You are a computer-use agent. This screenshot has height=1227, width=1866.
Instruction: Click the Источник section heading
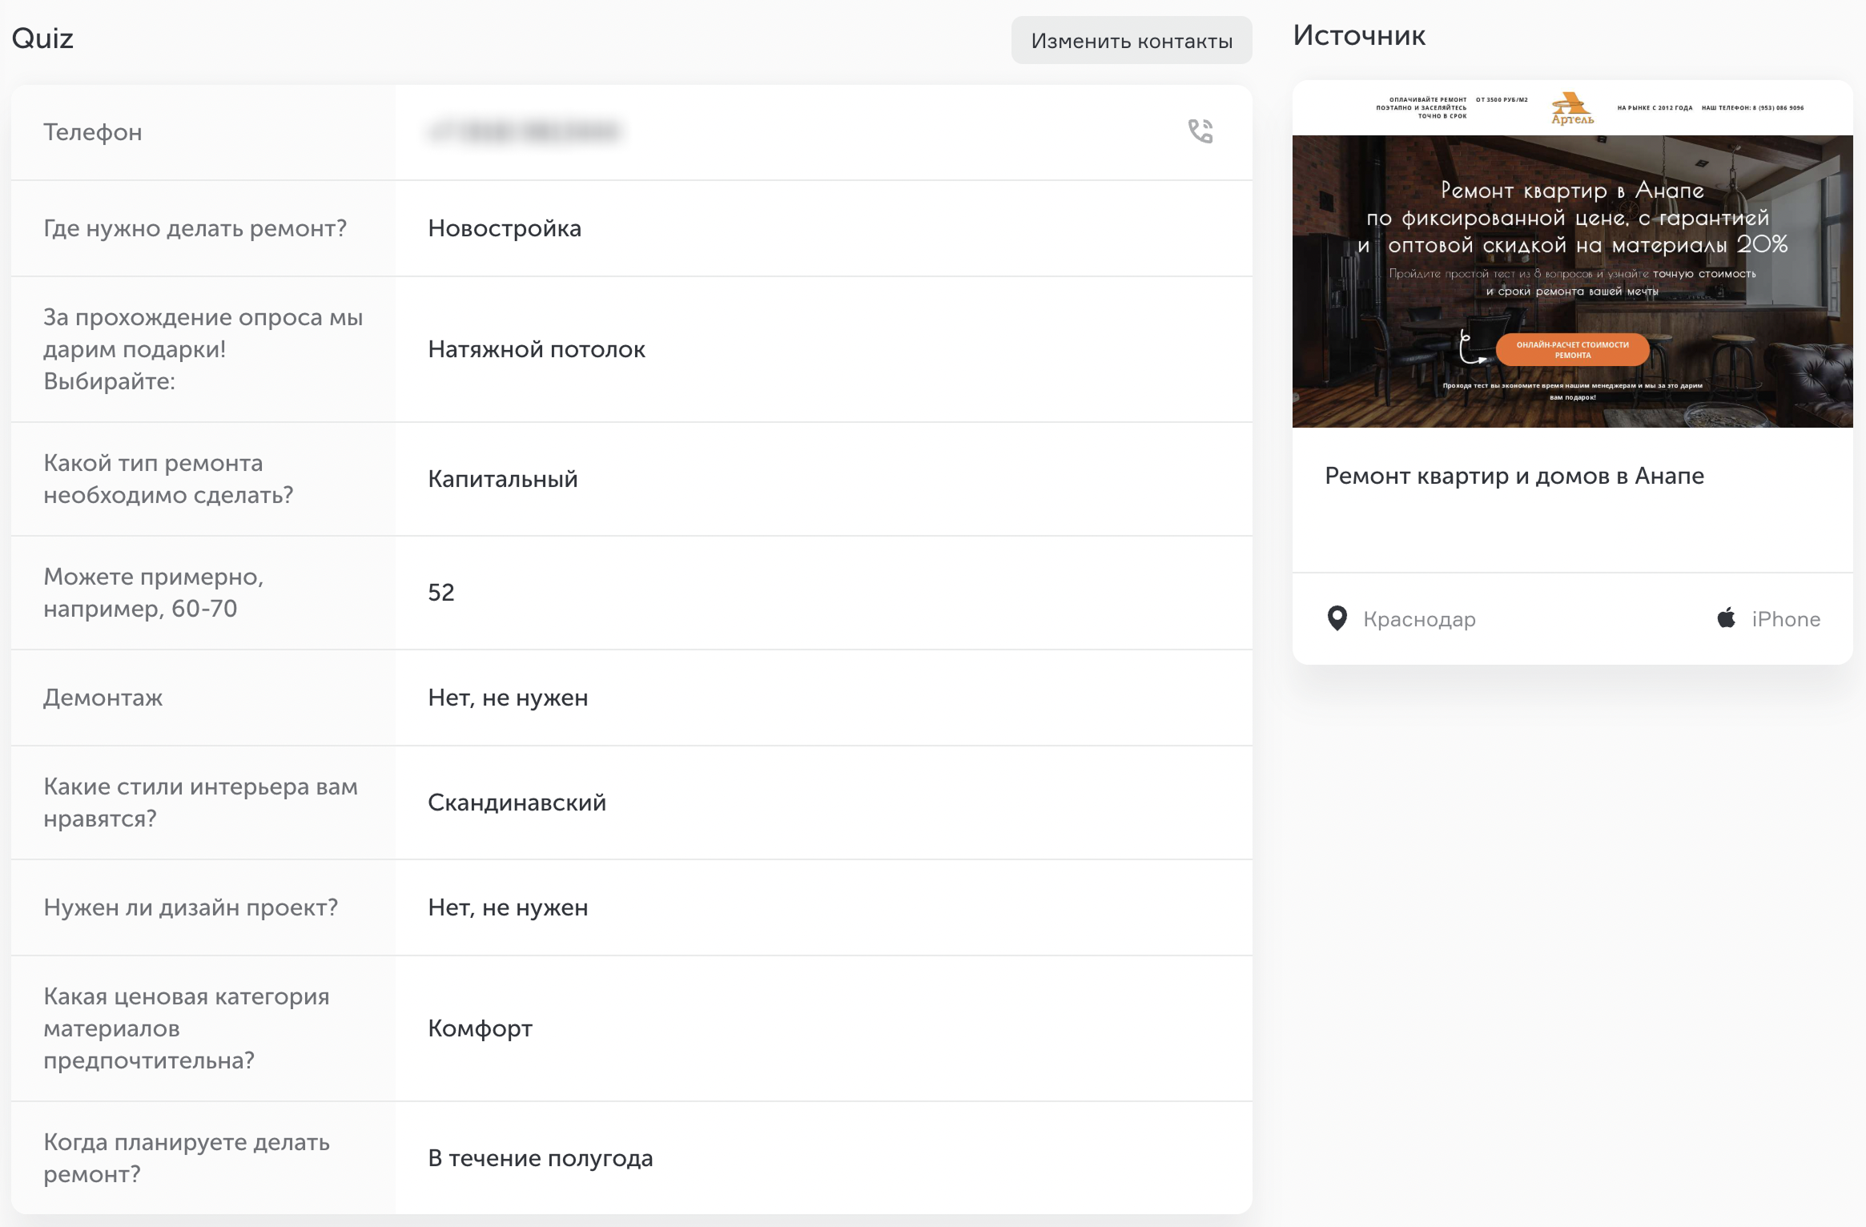(x=1359, y=36)
